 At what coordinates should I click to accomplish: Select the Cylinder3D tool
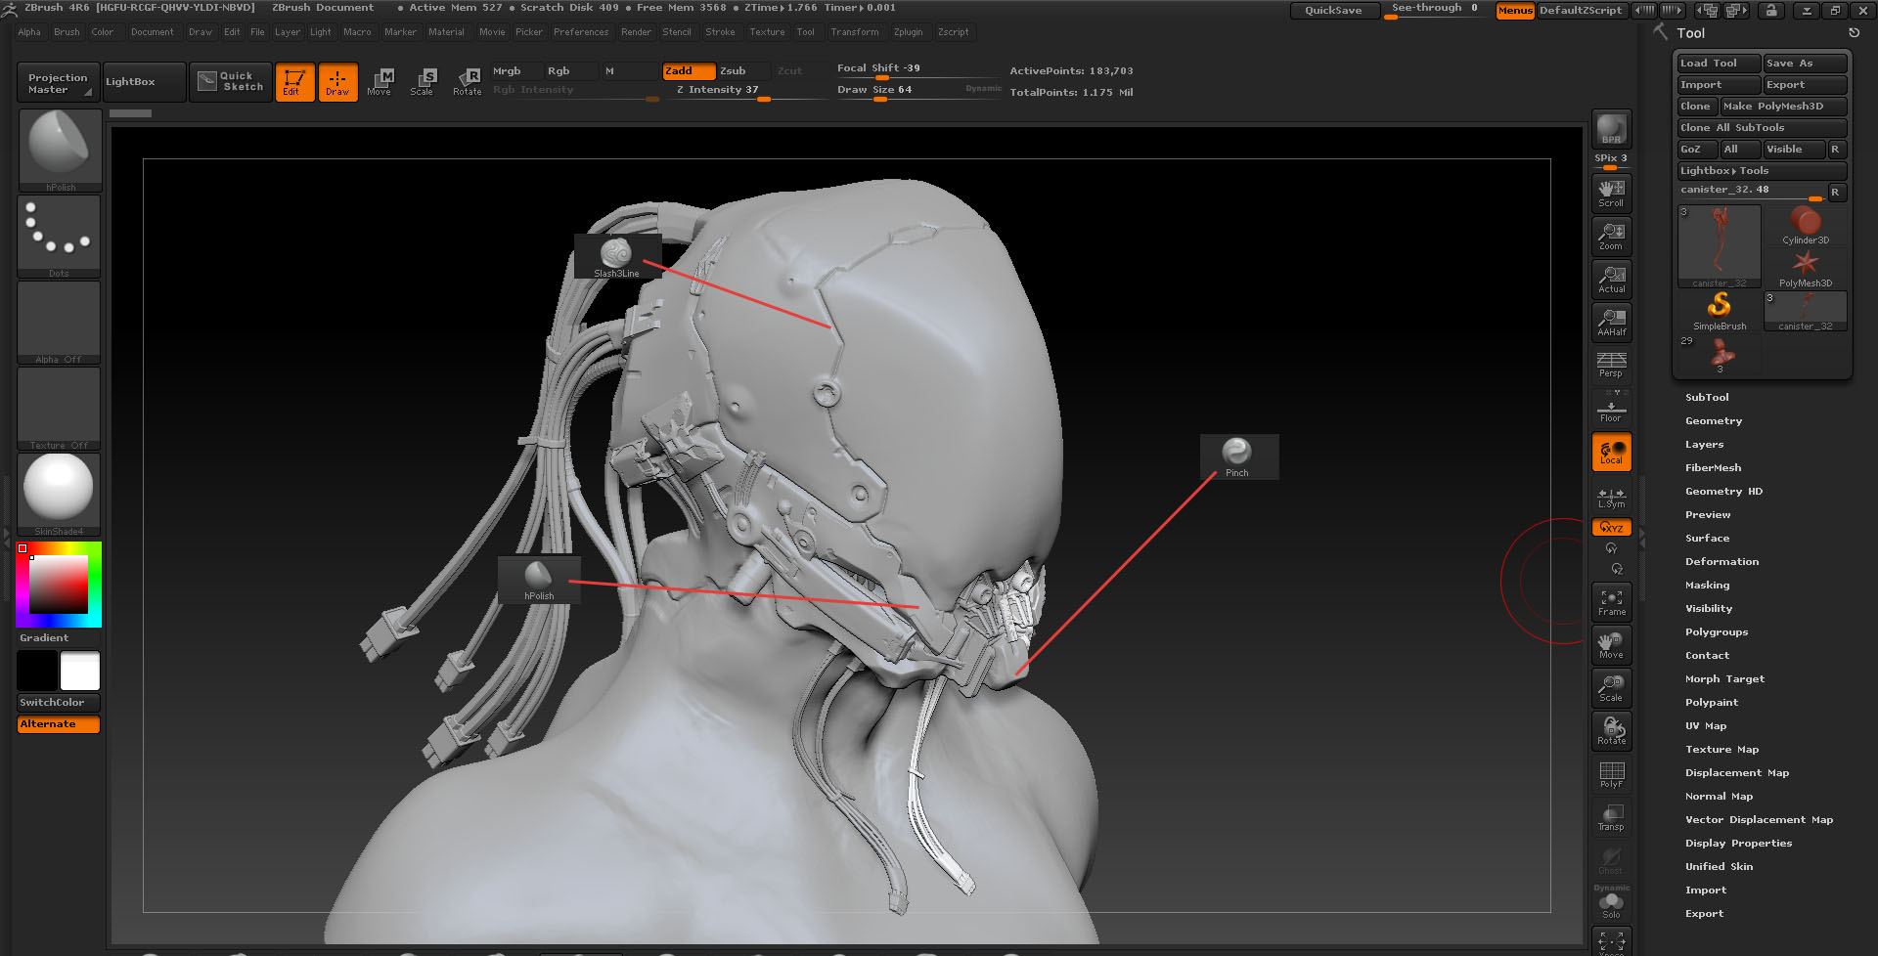1805,226
